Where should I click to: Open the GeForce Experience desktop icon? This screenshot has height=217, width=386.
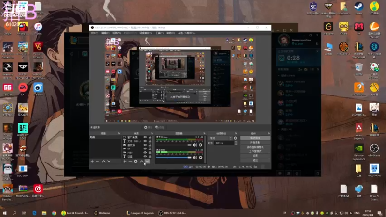click(359, 152)
